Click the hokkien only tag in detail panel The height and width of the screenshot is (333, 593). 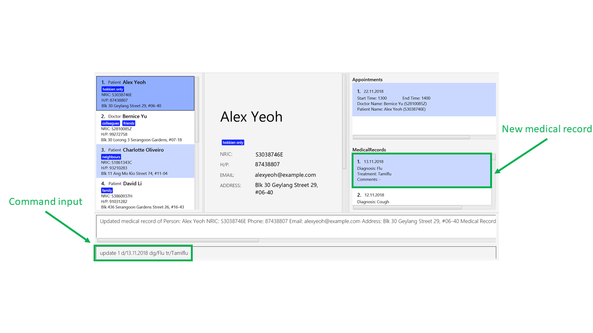pyautogui.click(x=233, y=142)
